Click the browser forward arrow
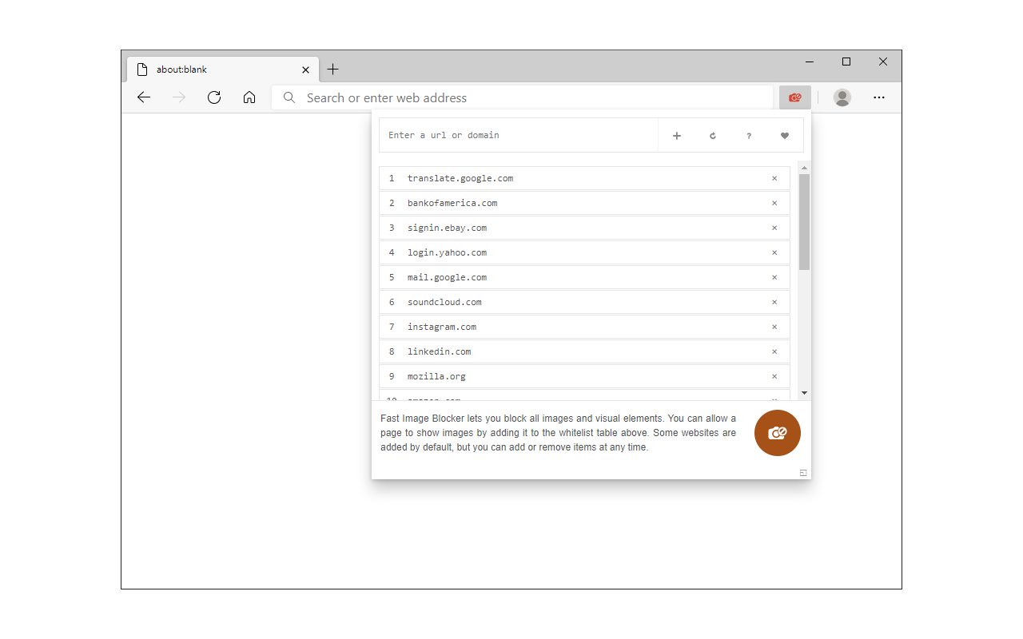 coord(179,97)
